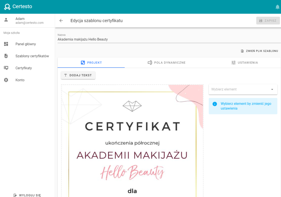Open notifications bell icon
Viewport: 281px width, 197px height.
[x=277, y=7]
